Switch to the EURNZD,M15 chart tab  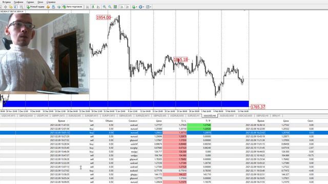142,116
